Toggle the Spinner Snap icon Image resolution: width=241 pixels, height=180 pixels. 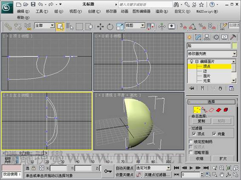click(x=212, y=26)
